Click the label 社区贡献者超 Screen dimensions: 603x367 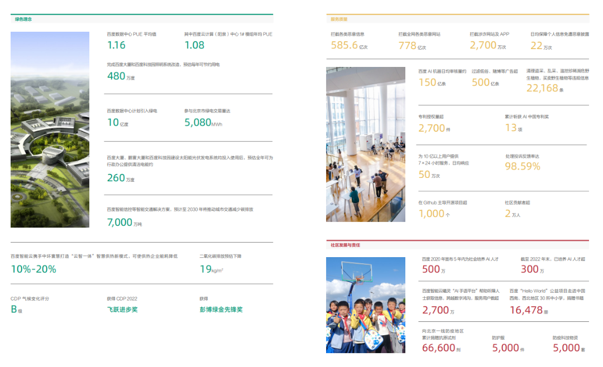[518, 202]
